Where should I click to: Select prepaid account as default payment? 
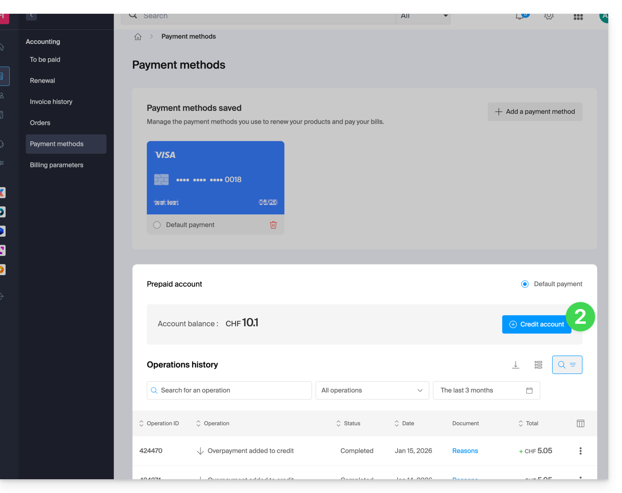click(x=525, y=284)
